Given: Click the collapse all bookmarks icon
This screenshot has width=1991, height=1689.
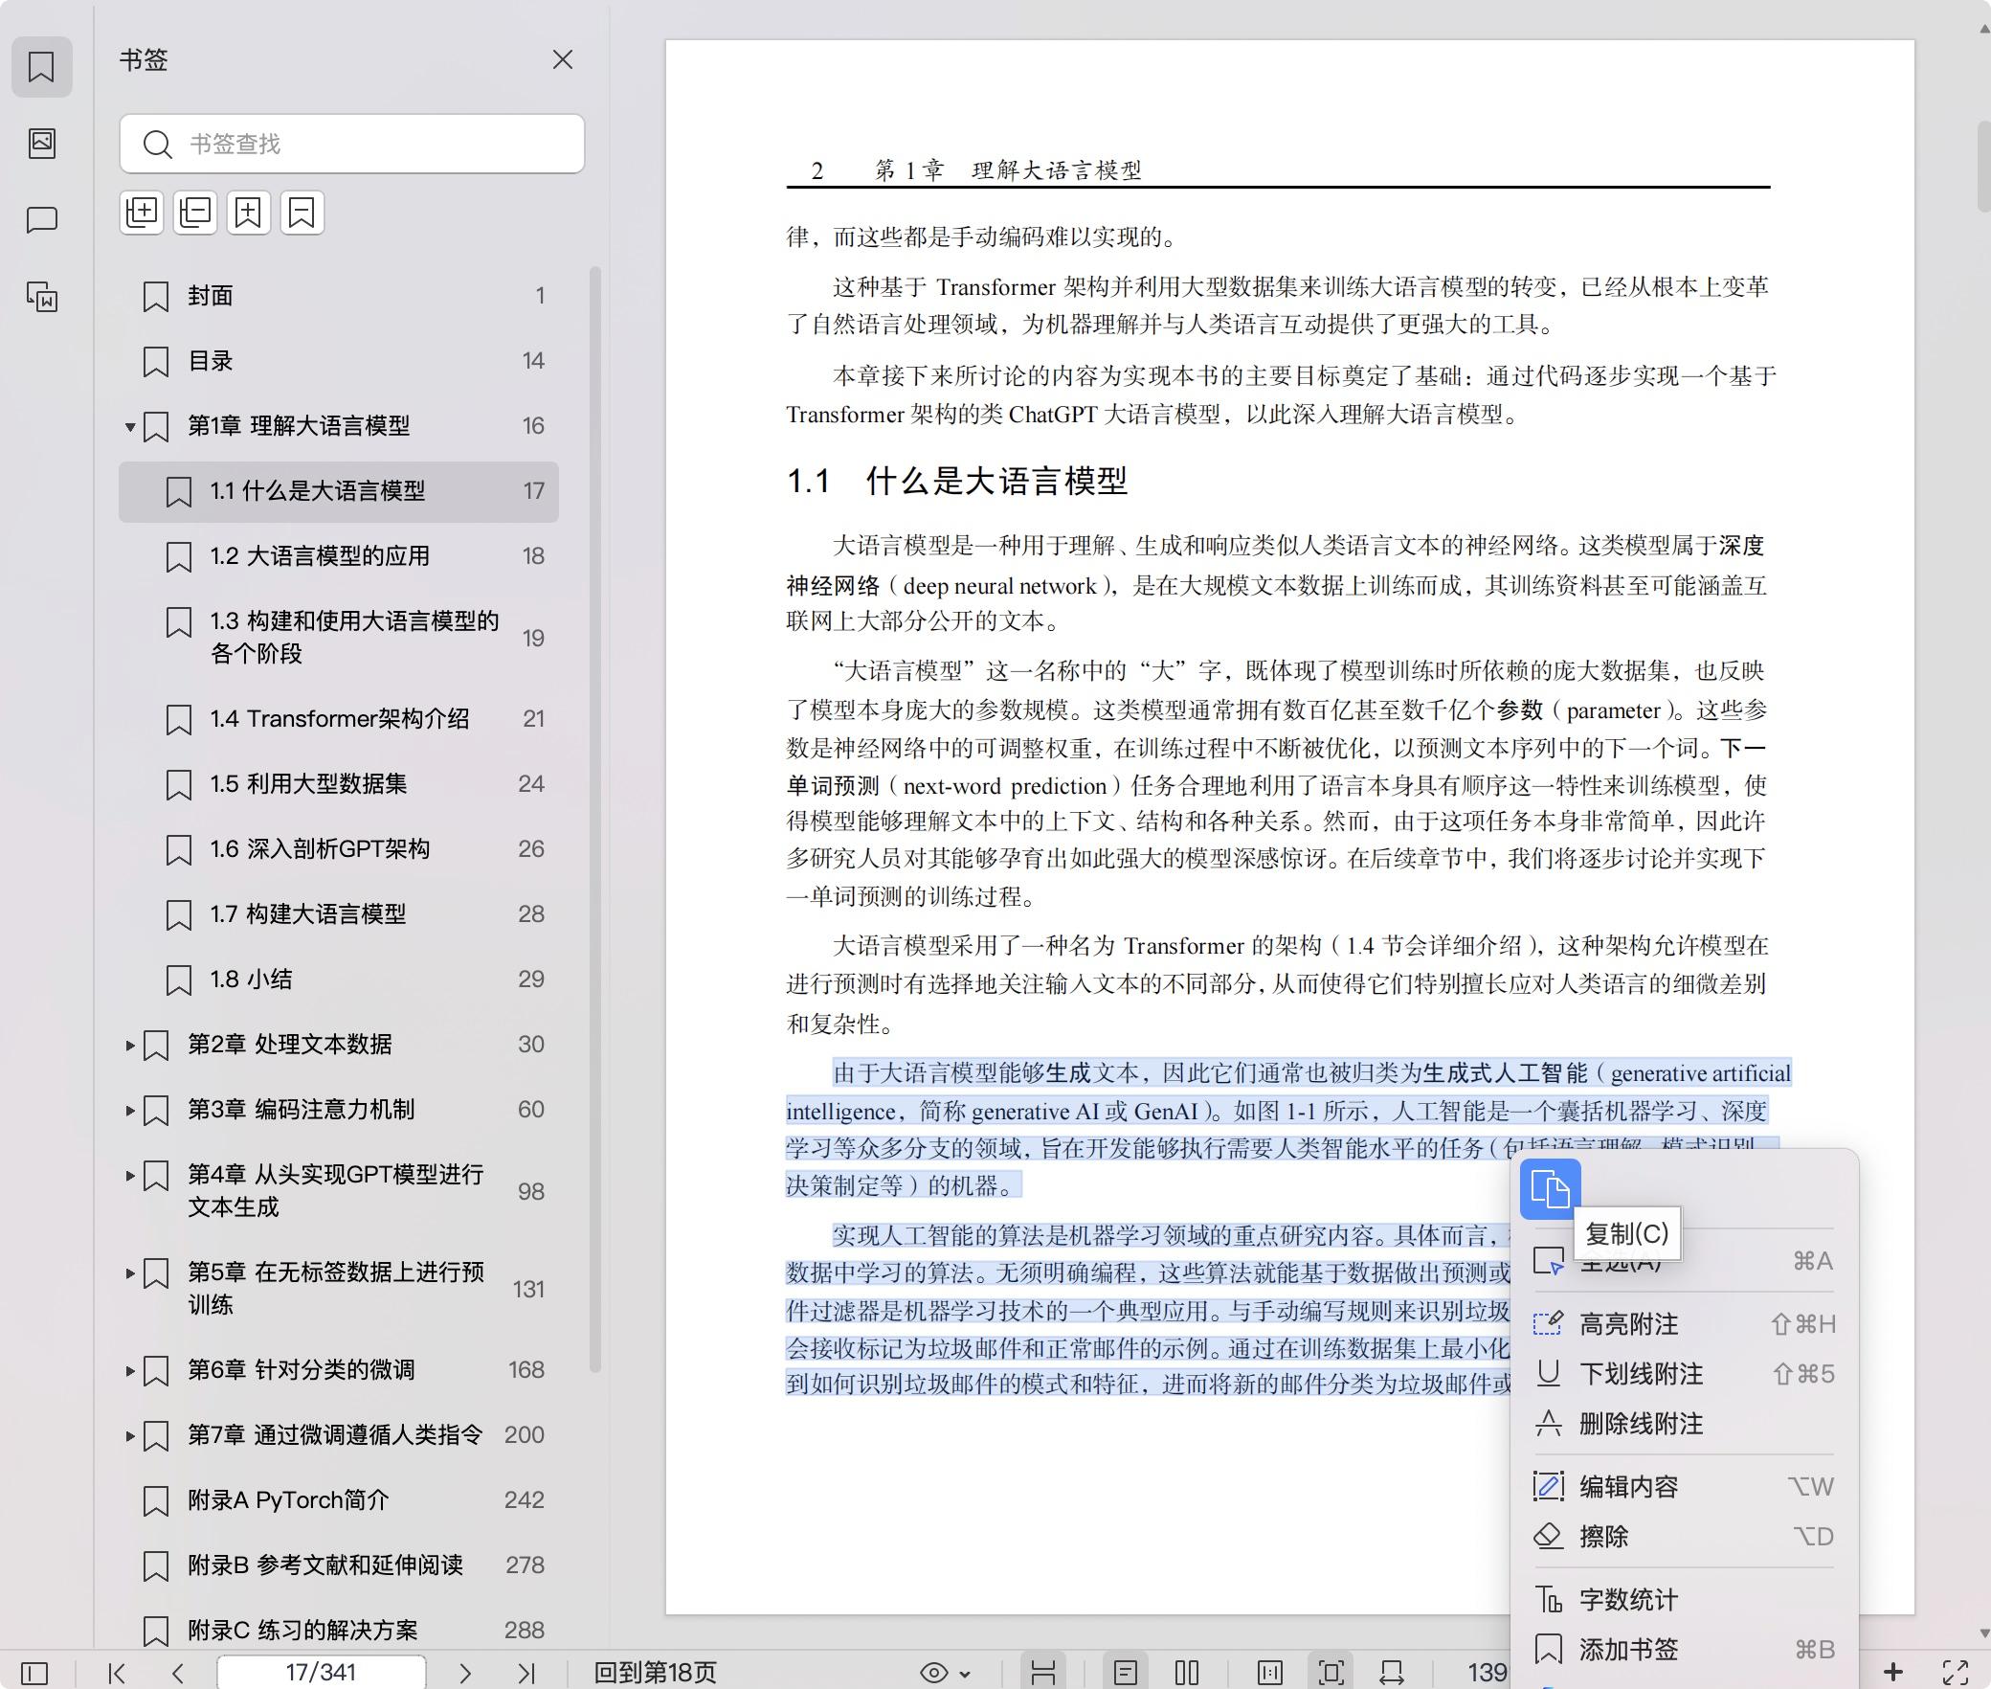Looking at the screenshot, I should click(195, 213).
